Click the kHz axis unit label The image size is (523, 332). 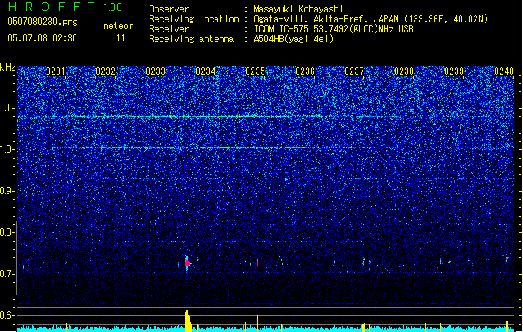click(x=7, y=67)
